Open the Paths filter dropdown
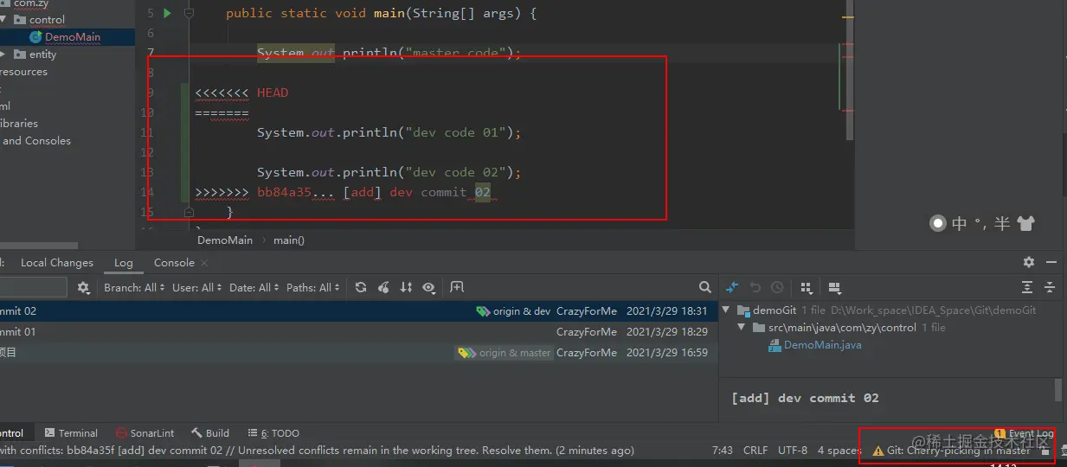1067x467 pixels. 313,287
